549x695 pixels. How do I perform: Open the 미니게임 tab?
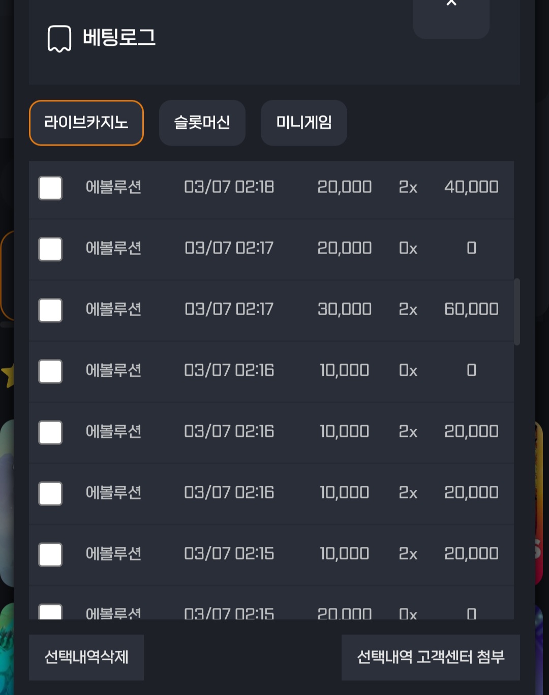click(304, 123)
